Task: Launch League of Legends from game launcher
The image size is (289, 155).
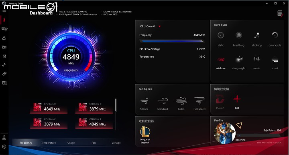Action: 145,135
